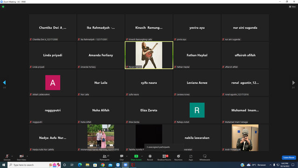
Task: Open the View layout menu
Action: coord(292,7)
